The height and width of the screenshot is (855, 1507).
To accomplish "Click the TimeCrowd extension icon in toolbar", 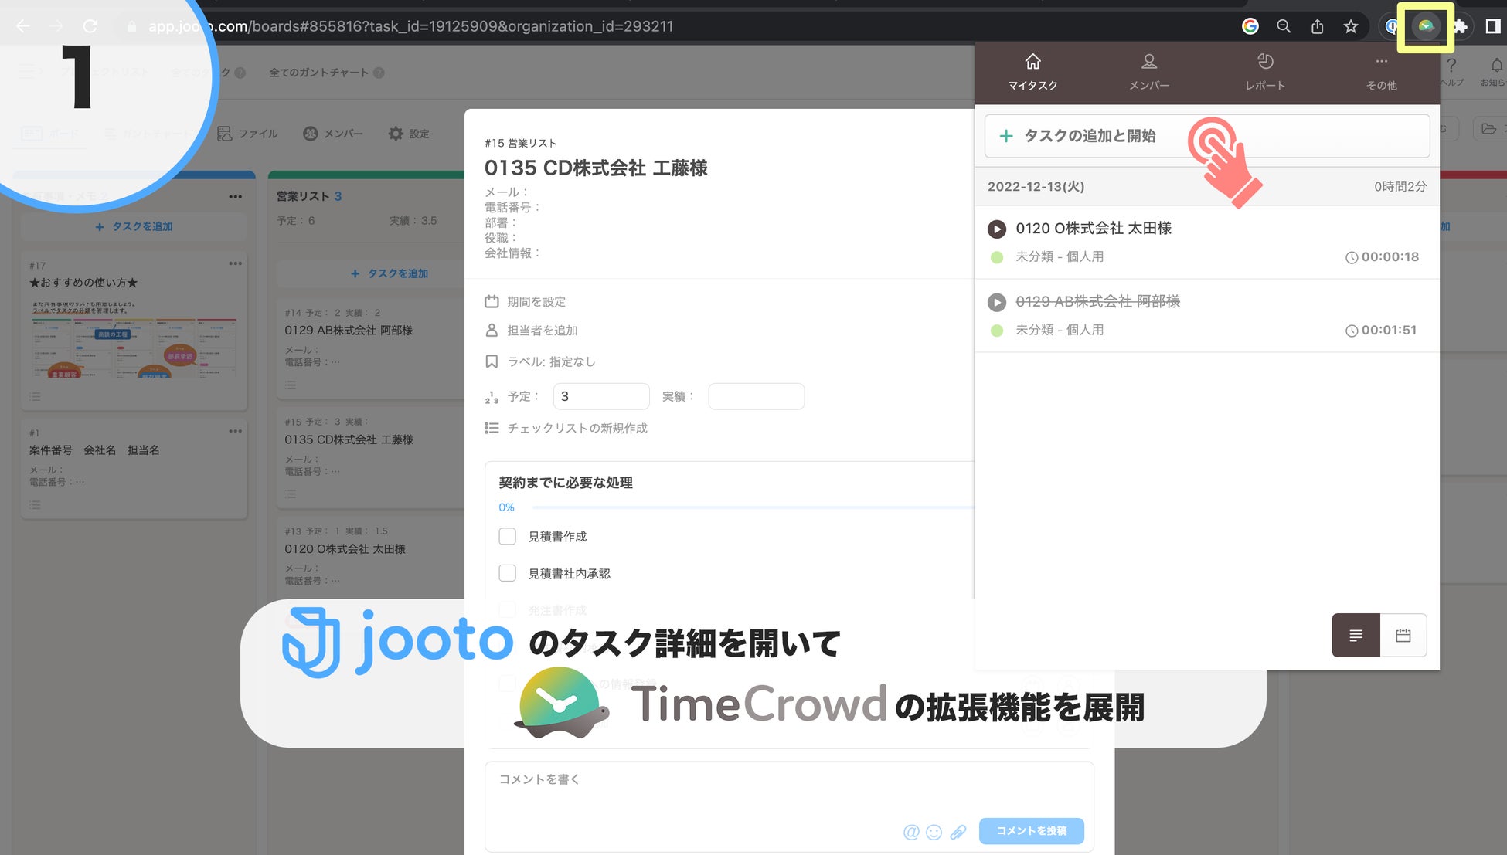I will [1425, 26].
